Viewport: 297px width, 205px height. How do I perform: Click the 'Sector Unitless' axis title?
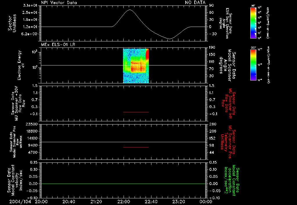12,23
